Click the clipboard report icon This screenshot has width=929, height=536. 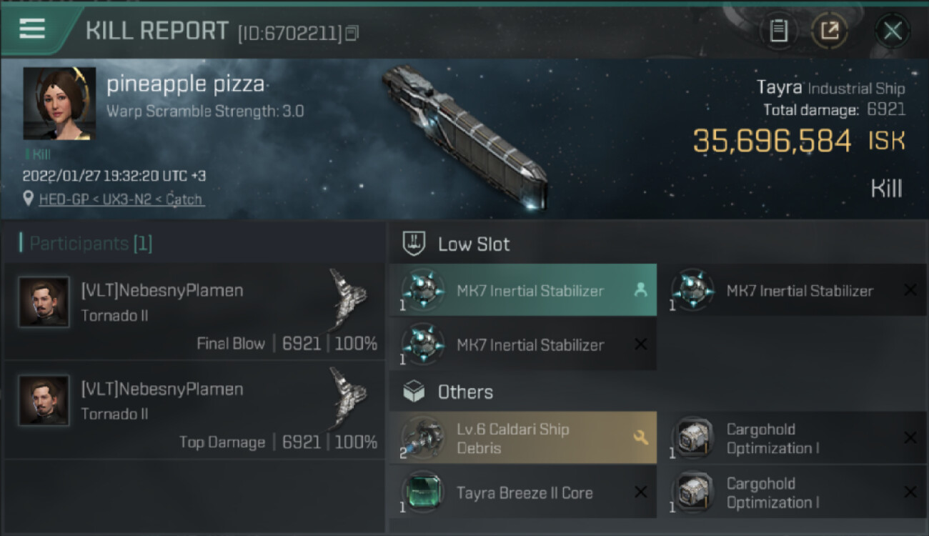point(778,31)
